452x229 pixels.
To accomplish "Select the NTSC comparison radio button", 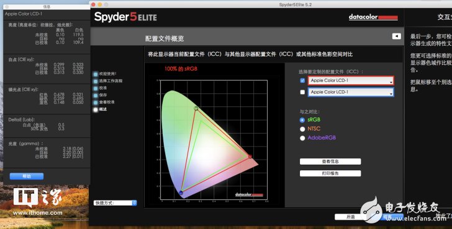I will pos(302,129).
